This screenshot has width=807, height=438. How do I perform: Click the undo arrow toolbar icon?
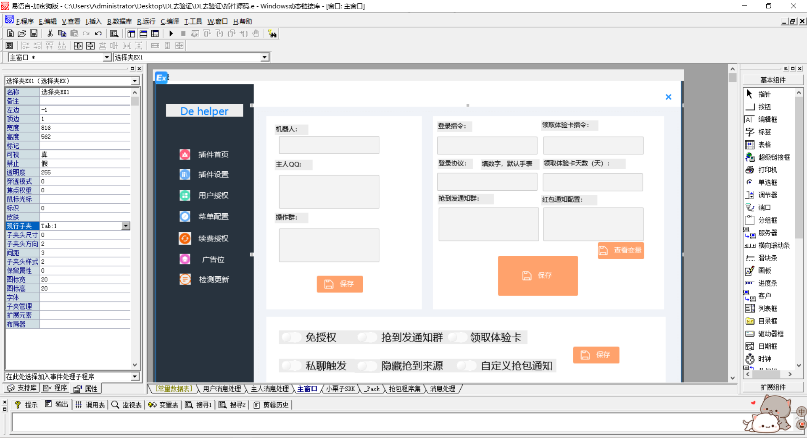click(x=98, y=34)
